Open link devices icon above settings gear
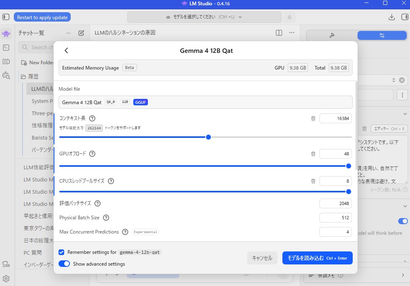This screenshot has width=410, height=286. [6, 264]
